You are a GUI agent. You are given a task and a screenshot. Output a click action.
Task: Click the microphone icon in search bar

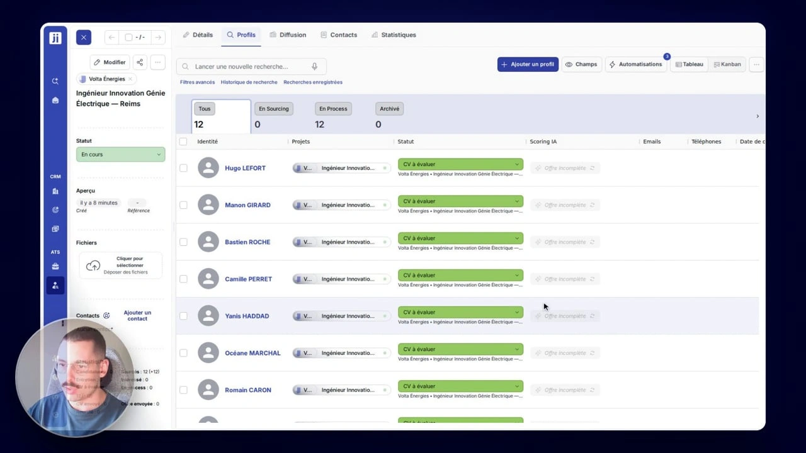tap(315, 66)
